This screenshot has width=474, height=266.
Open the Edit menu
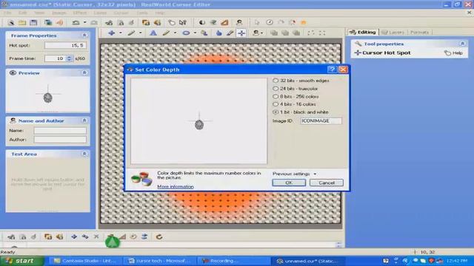(x=23, y=13)
